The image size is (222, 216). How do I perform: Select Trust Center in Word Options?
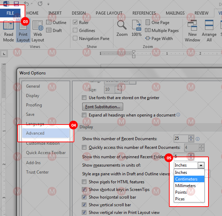pos(46,172)
